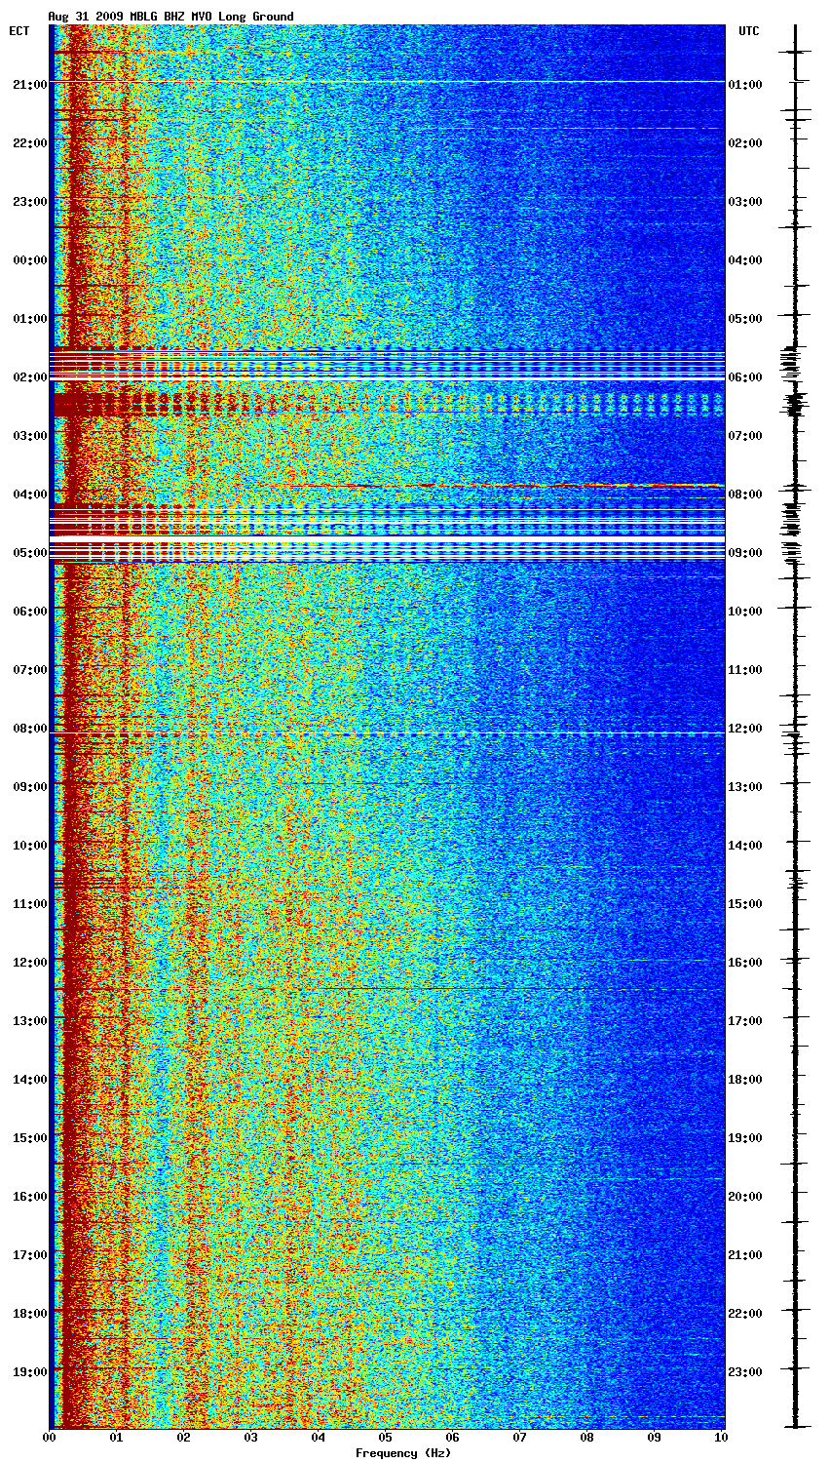Click the 16:00 label on the ECT axis

tap(30, 1197)
